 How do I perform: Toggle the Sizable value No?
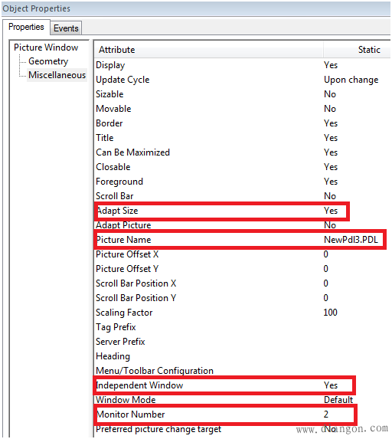pos(330,94)
